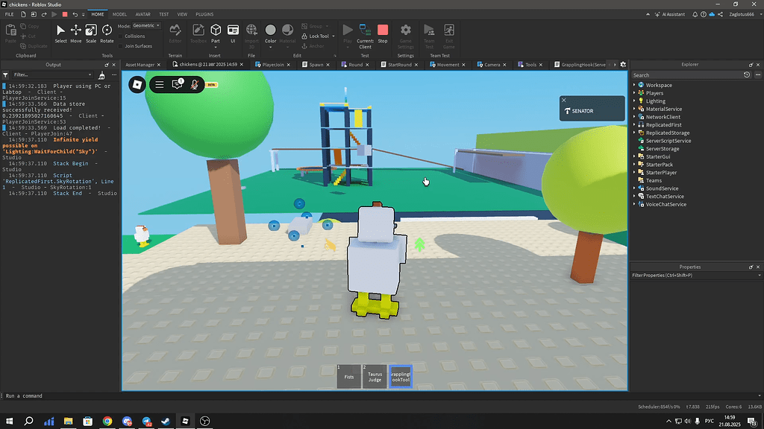Click the Import 3D icon
Screen dimensions: 764x429
pyautogui.click(x=251, y=30)
